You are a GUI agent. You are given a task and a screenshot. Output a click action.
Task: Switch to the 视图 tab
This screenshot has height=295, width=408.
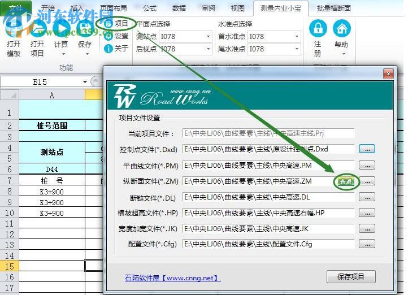click(238, 8)
